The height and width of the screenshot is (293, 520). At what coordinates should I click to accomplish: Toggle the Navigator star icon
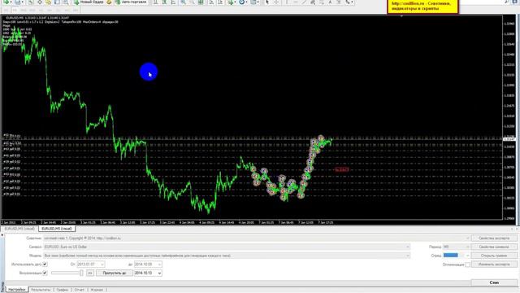click(48, 2)
